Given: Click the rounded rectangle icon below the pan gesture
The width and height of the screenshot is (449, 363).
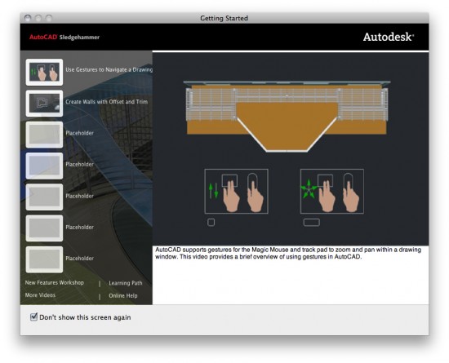Looking at the screenshot, I should coord(312,222).
